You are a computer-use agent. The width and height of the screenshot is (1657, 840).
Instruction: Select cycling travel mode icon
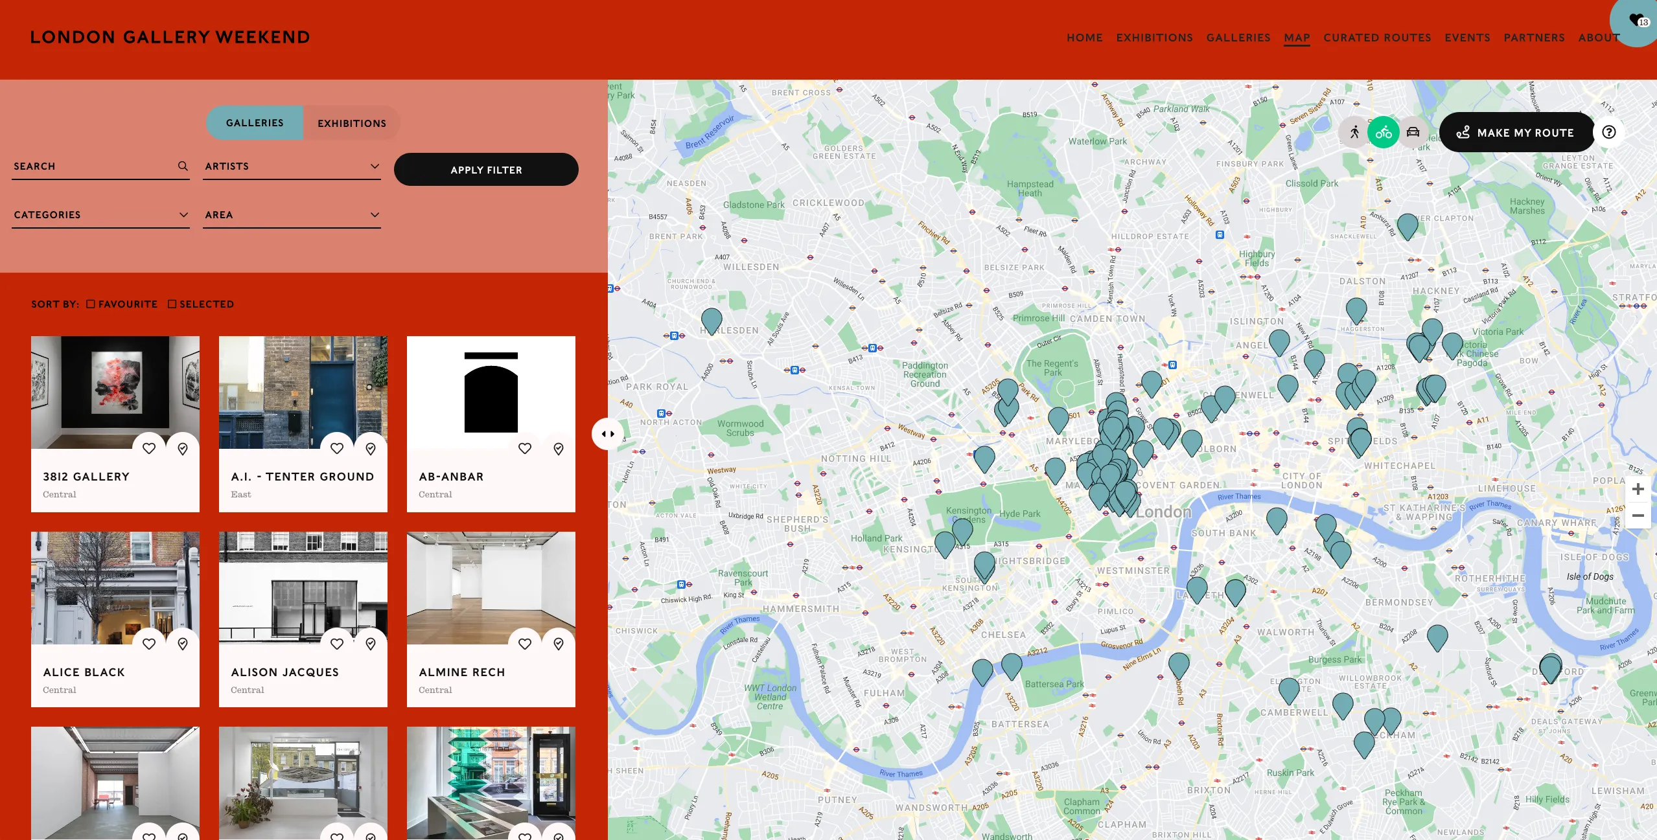[1384, 132]
